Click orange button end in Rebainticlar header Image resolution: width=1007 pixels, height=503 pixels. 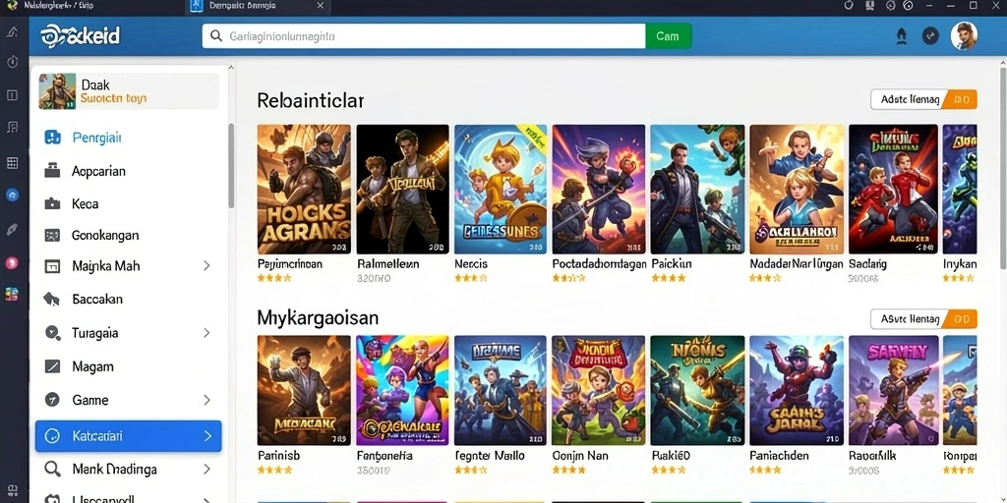click(962, 99)
